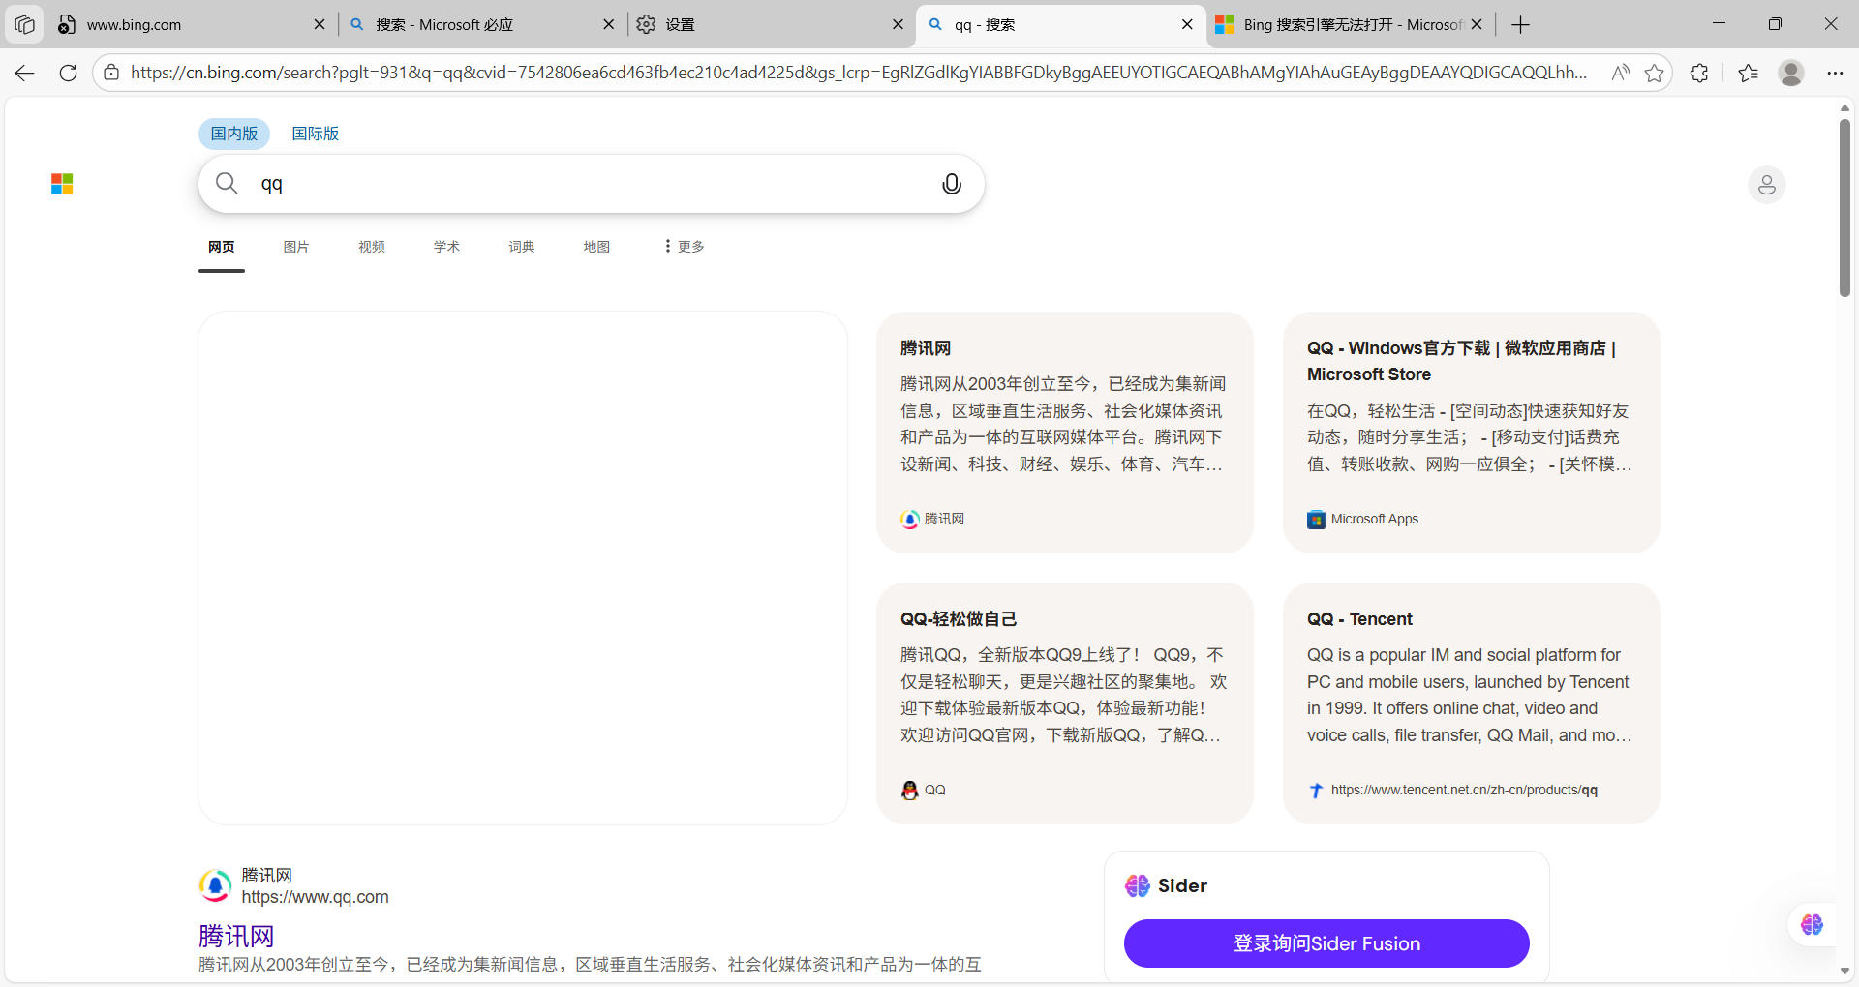Open a new browser tab
Viewport: 1859px width, 987px height.
click(1521, 24)
